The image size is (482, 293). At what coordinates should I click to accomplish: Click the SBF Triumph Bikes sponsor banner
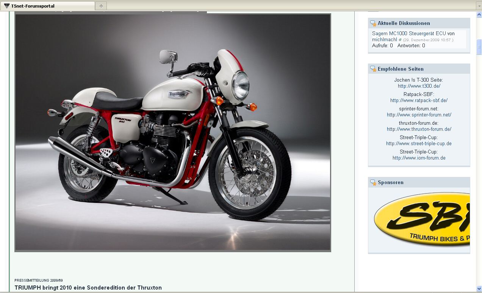422,219
